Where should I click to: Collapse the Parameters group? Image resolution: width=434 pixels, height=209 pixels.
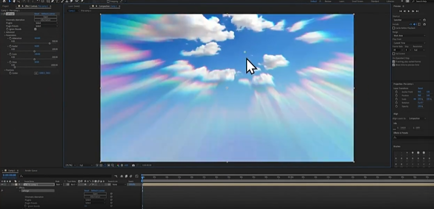click(x=5, y=35)
